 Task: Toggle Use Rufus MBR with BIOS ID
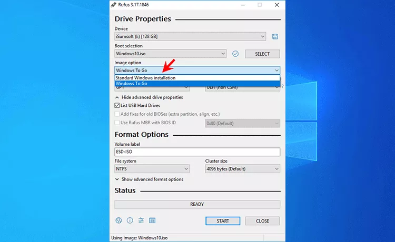click(117, 123)
